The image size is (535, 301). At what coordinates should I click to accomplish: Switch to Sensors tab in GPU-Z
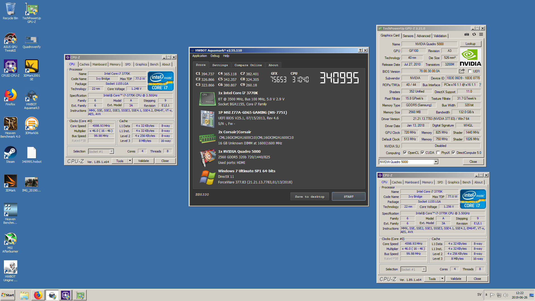click(x=408, y=36)
